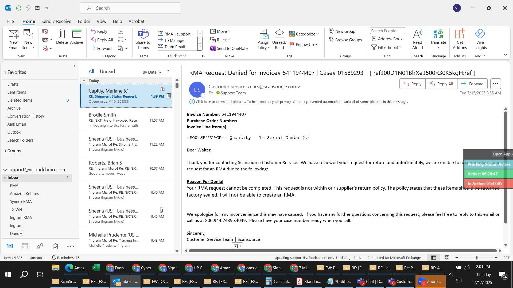The height and width of the screenshot is (288, 513).
Task: Switch to Calendar view icon
Action: click(x=25, y=246)
